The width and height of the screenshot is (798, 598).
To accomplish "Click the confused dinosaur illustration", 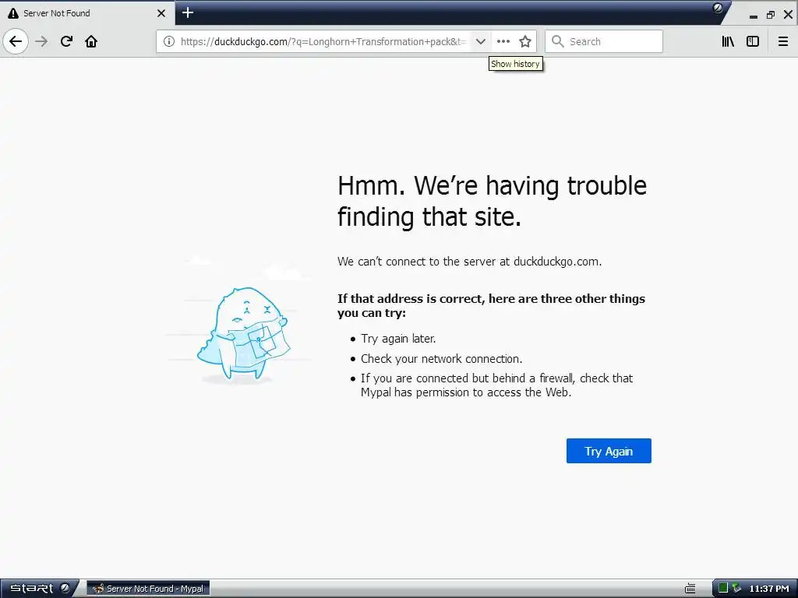I will point(243,333).
